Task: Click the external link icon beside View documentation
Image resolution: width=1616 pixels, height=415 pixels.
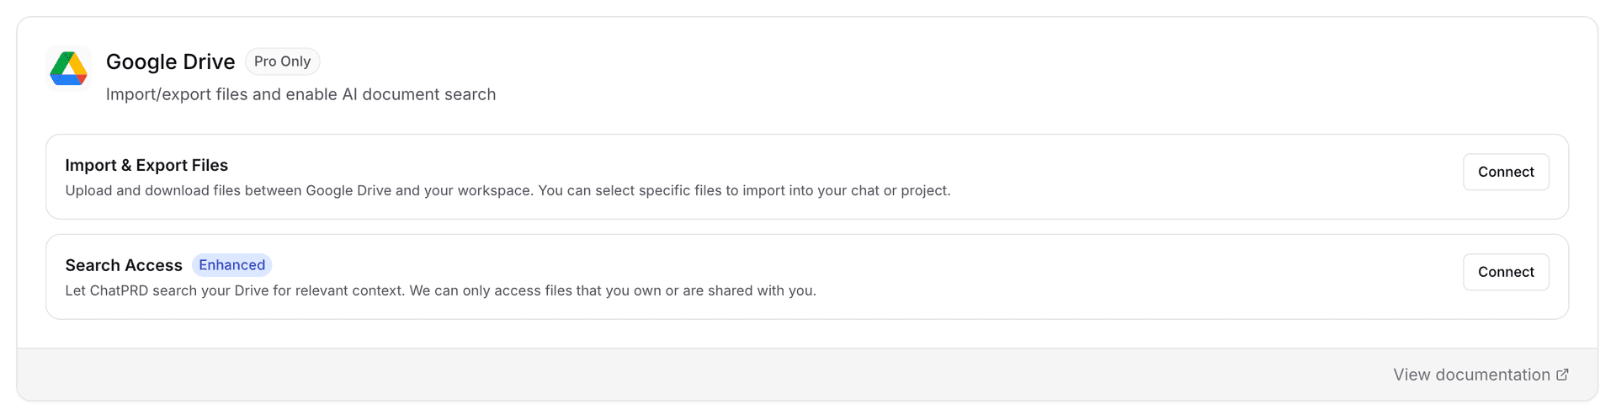Action: (1562, 375)
